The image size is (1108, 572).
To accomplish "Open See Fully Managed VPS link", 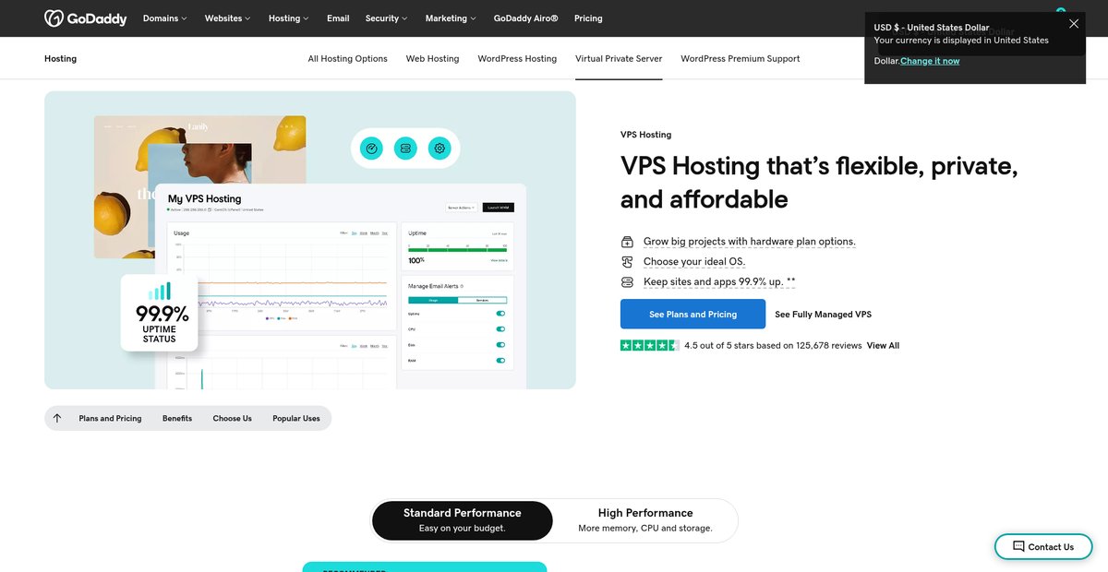I will (823, 315).
